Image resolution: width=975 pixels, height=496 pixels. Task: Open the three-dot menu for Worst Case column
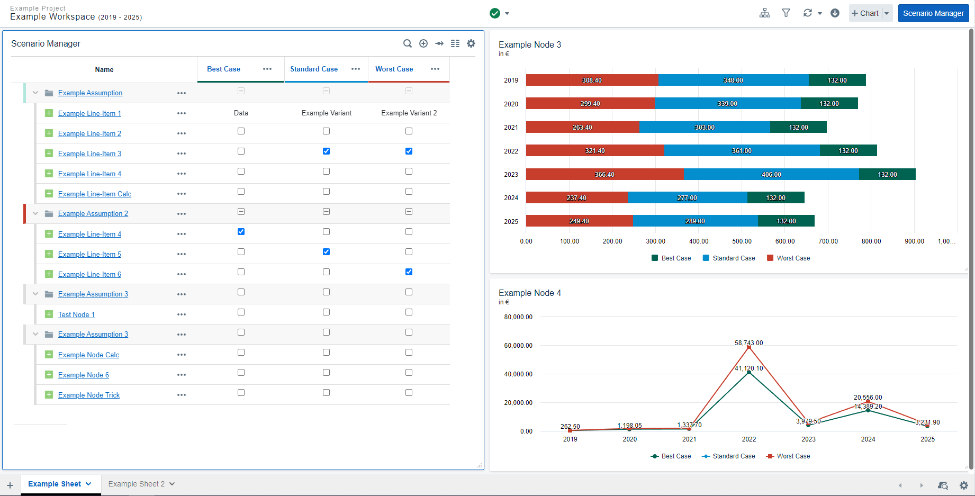pyautogui.click(x=435, y=69)
